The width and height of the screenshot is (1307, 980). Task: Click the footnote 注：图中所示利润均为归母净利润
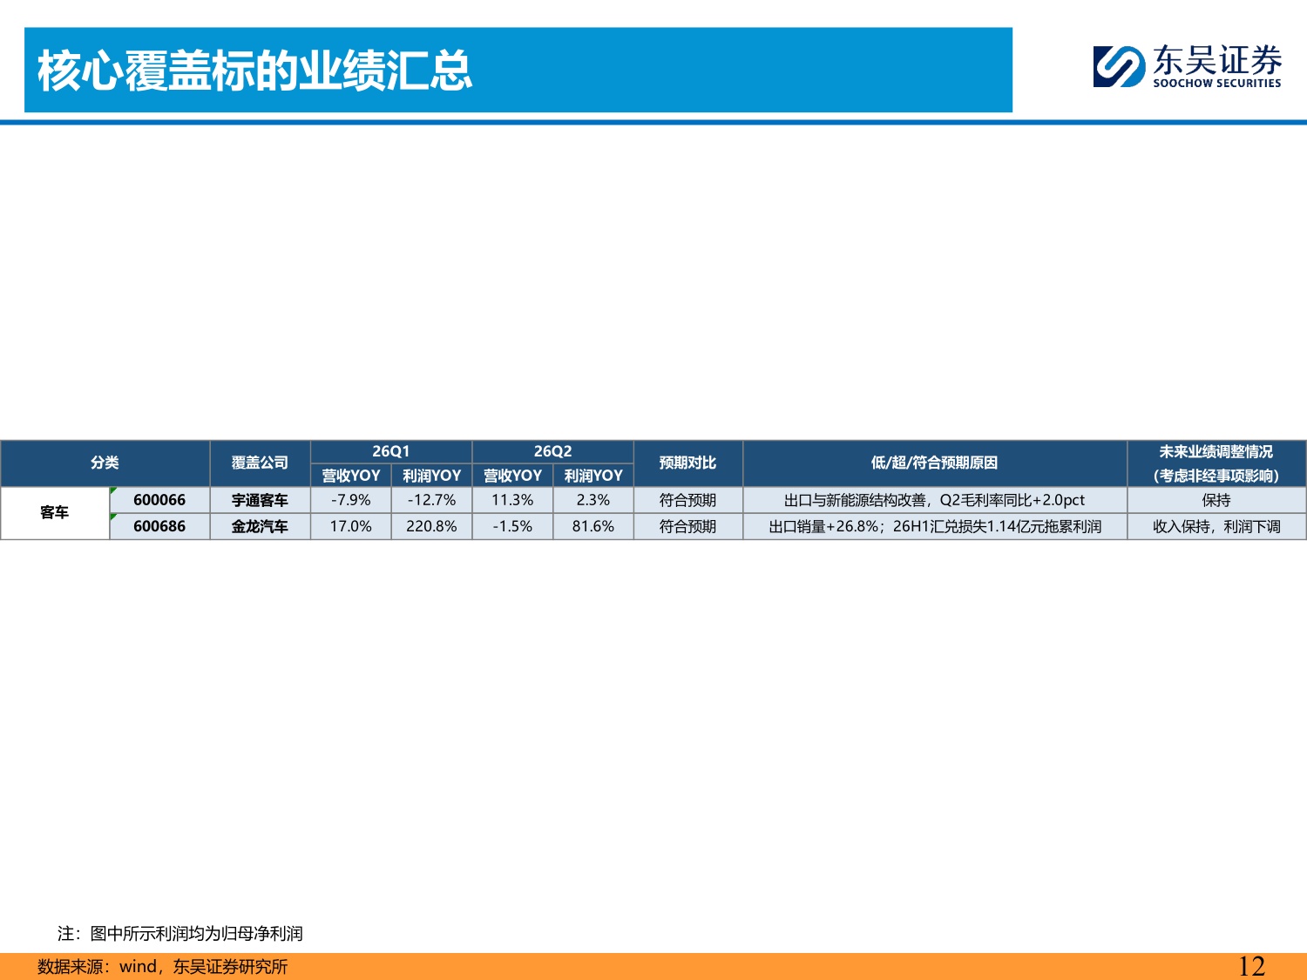point(180,934)
